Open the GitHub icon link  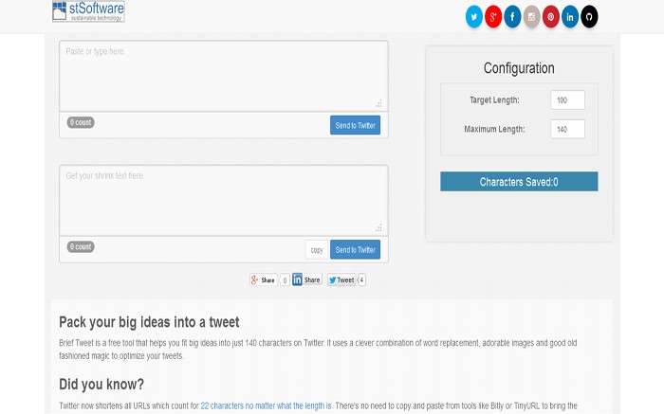click(x=589, y=16)
